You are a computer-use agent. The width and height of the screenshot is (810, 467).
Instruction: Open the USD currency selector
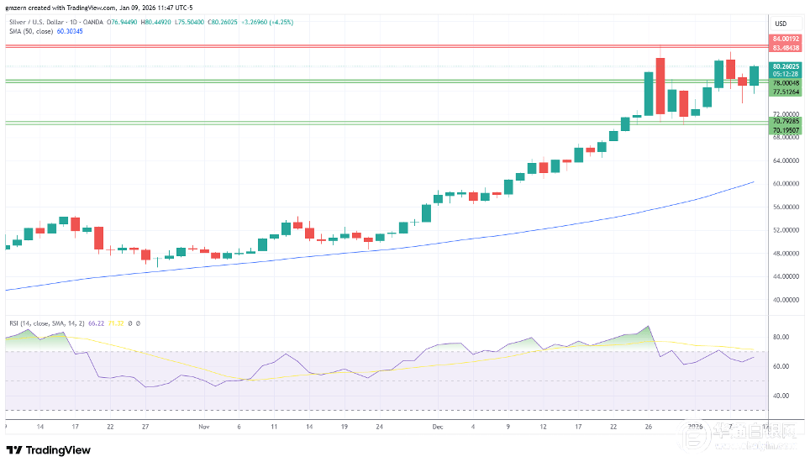tap(779, 23)
